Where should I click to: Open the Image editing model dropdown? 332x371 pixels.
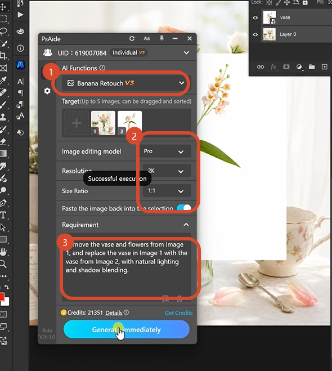[167, 151]
